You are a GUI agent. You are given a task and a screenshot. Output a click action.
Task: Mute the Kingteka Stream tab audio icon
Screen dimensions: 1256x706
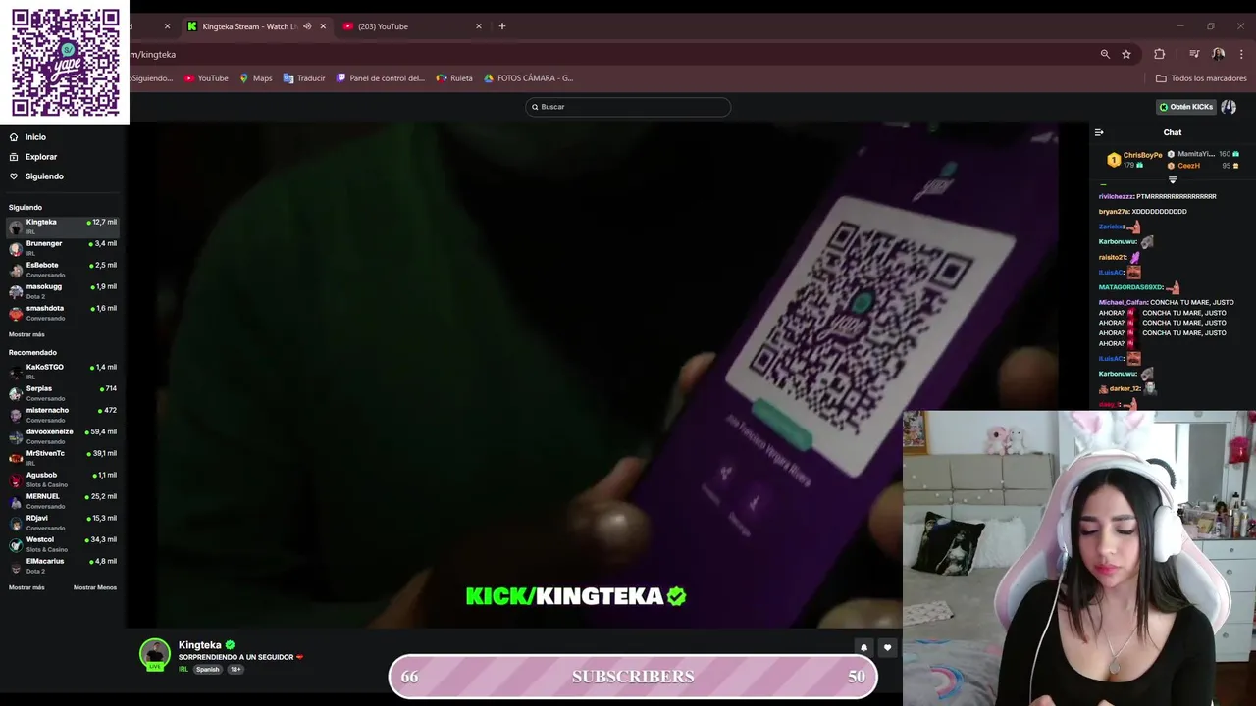click(307, 26)
